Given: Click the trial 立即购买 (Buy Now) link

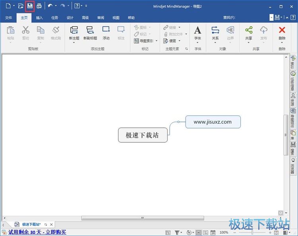Looking at the screenshot, I should point(56,232).
